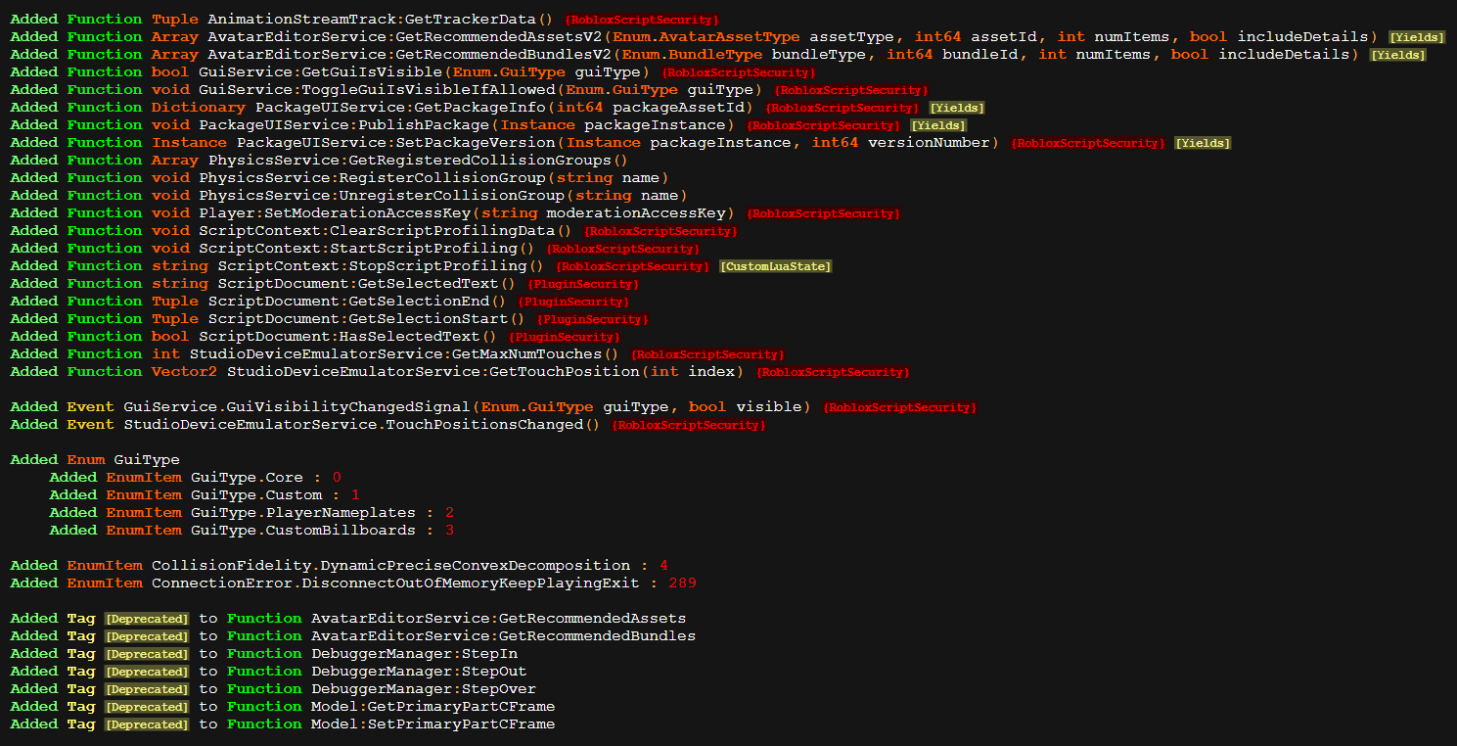Click Deprecated tag on SetPrimaryPartCFrame line
Screen dimensions: 1457x746
(147, 724)
